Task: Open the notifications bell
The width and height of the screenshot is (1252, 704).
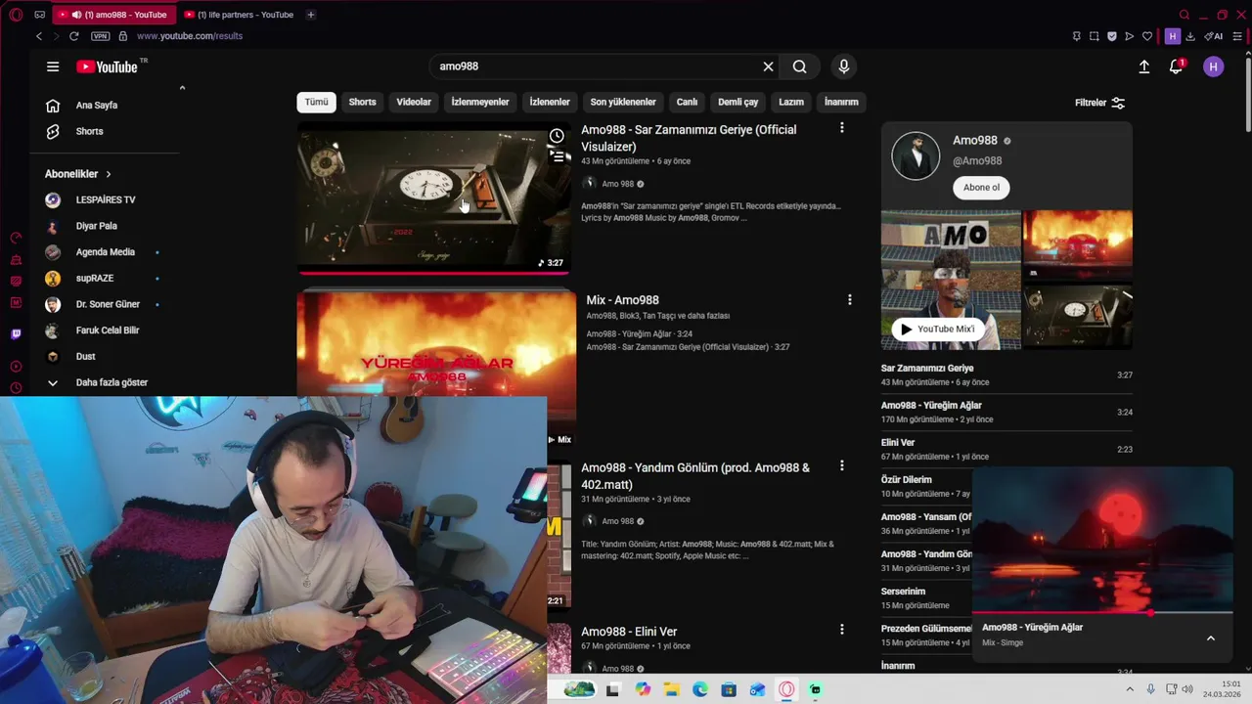Action: [1177, 66]
